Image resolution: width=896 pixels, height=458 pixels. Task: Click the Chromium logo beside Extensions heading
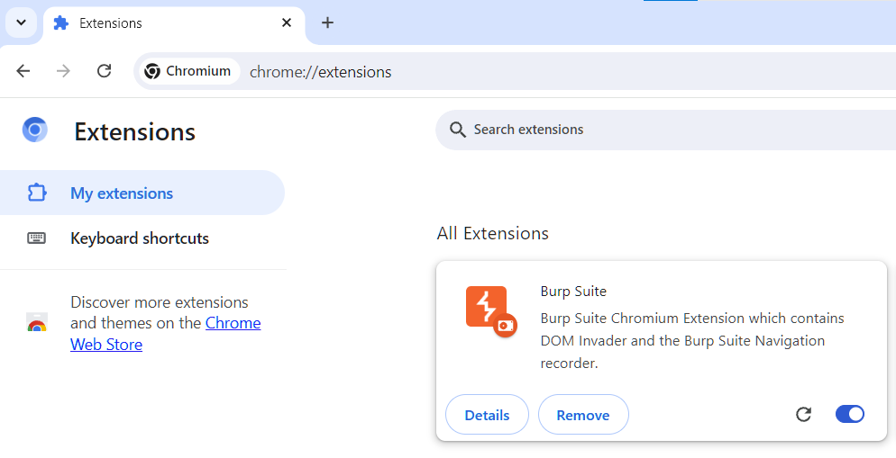coord(35,130)
